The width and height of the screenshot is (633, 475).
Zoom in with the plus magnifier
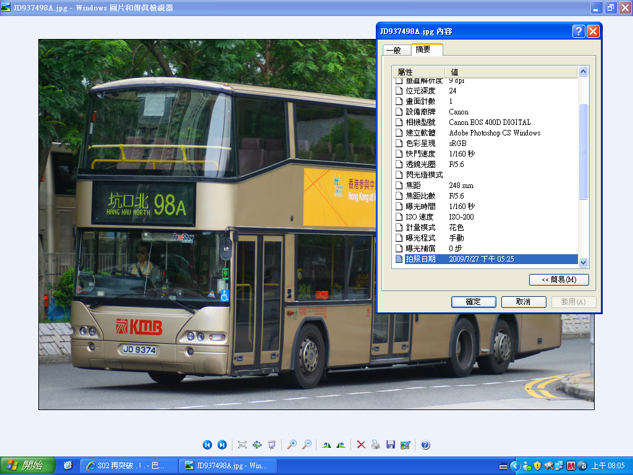[x=292, y=445]
